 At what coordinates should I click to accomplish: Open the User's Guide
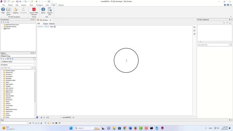click(8, 11)
